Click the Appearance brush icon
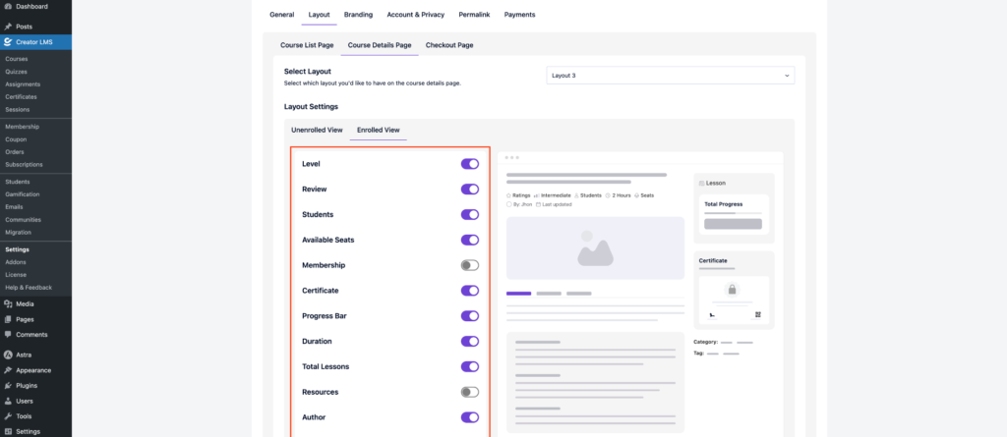Viewport: 1007px width, 437px height. (x=8, y=370)
